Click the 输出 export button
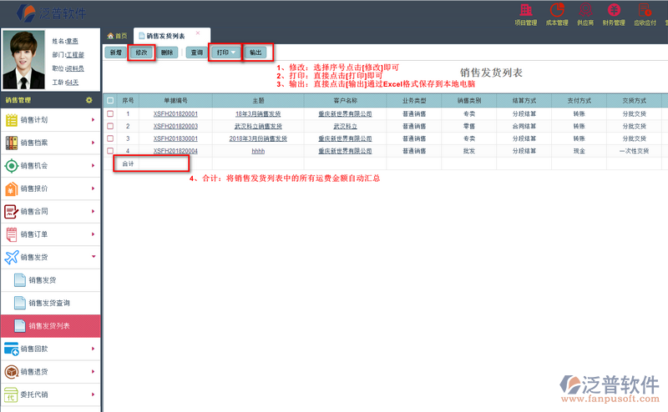The height and width of the screenshot is (412, 668). [x=256, y=53]
